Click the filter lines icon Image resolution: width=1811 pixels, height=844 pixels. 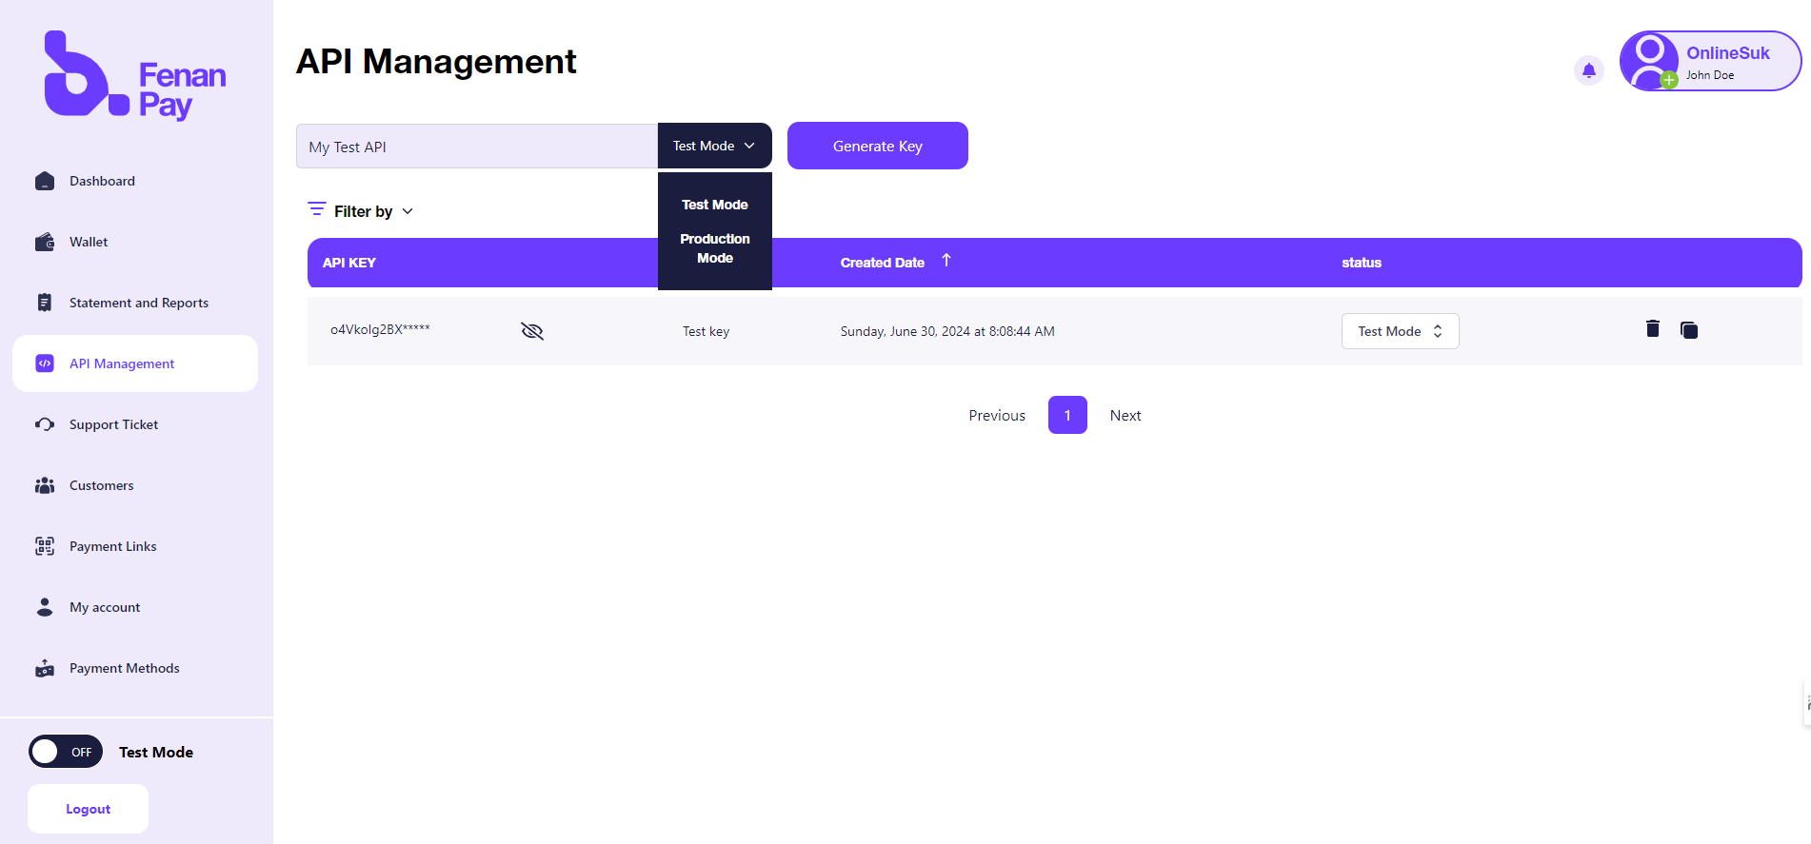[317, 208]
